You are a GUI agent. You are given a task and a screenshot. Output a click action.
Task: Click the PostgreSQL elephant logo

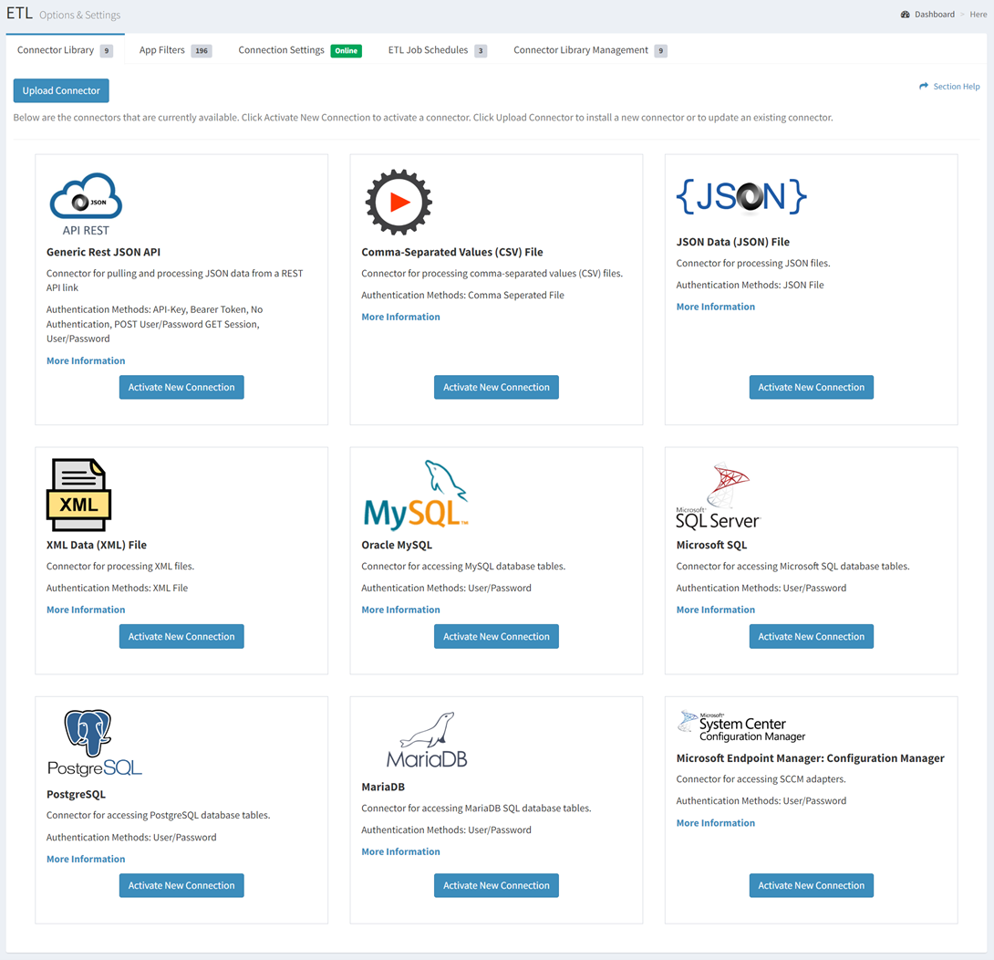[95, 743]
